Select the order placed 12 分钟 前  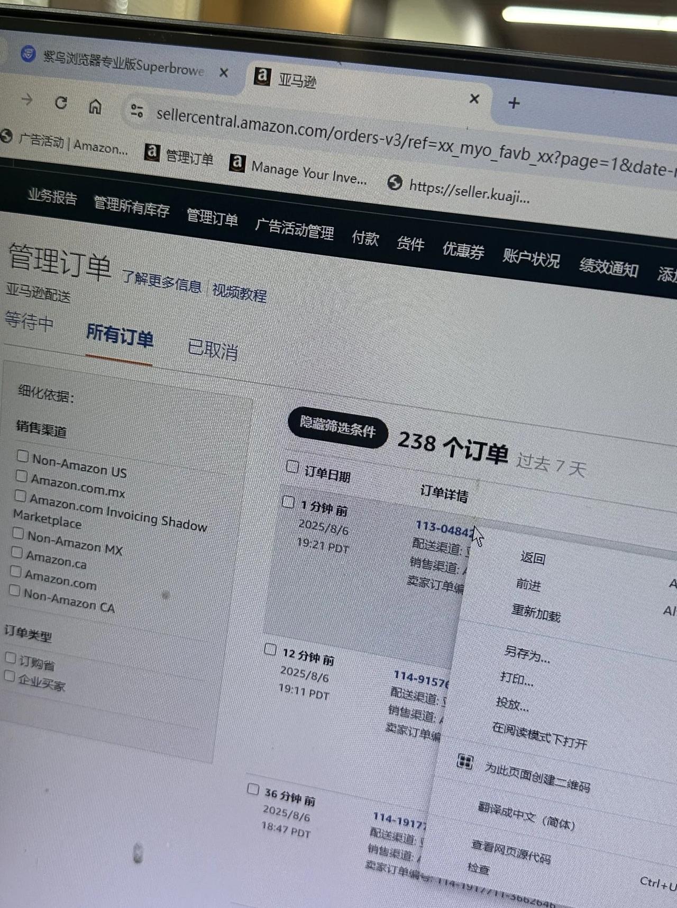tap(270, 649)
